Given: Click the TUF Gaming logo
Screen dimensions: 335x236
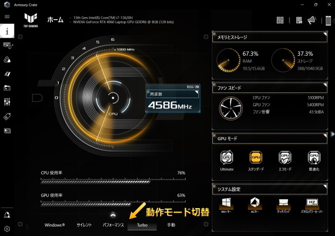Looking at the screenshot, I should pyautogui.click(x=31, y=20).
